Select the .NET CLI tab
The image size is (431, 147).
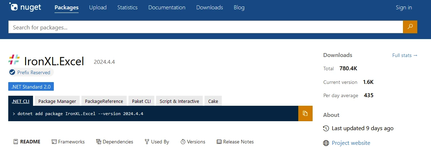coord(20,101)
